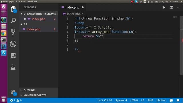Open the breadcrumb ellipsis symbol

pyautogui.click(x=86, y=14)
